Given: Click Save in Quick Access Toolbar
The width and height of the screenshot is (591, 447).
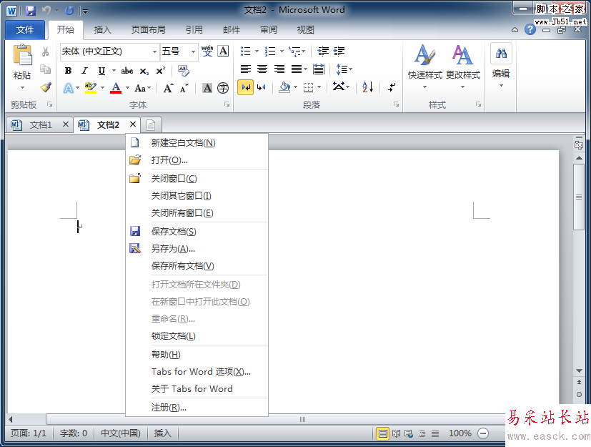Looking at the screenshot, I should click(31, 11).
